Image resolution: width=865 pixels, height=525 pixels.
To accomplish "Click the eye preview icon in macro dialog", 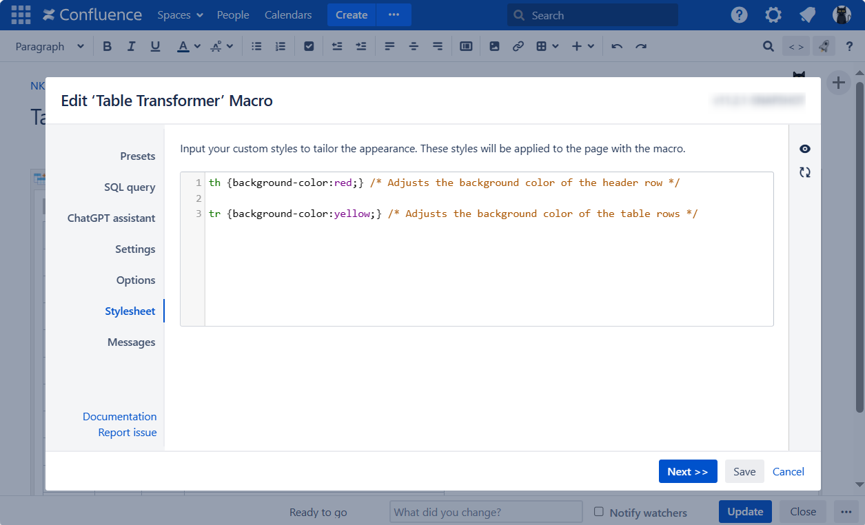I will coord(805,150).
